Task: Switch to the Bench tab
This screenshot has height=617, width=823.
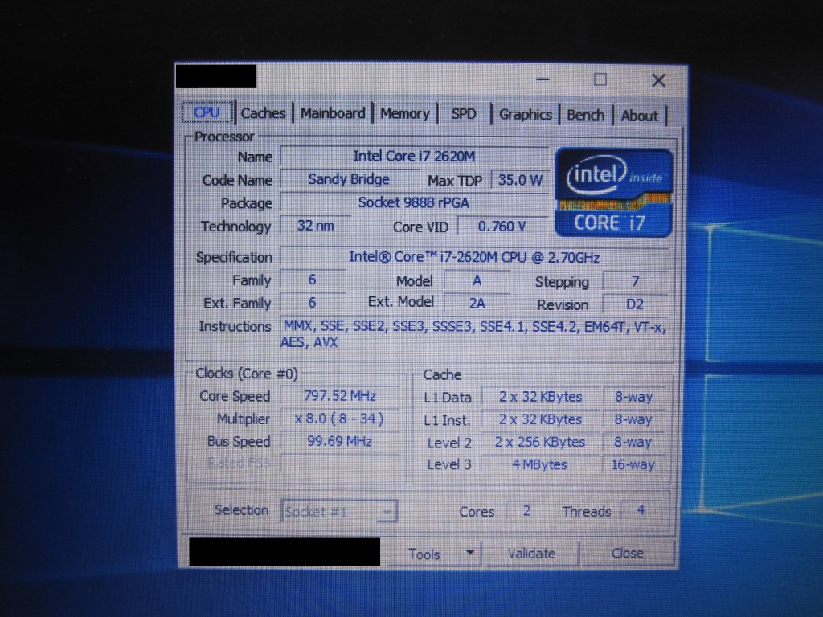Action: tap(585, 115)
